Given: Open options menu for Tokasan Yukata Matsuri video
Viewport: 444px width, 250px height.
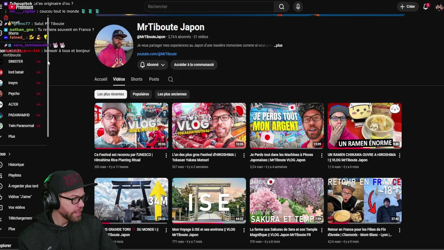Looking at the screenshot, I should pos(244,156).
